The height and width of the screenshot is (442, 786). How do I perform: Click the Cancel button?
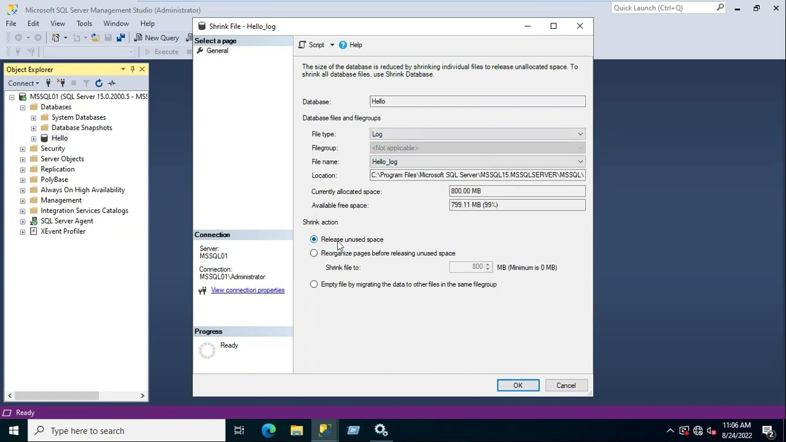point(566,386)
